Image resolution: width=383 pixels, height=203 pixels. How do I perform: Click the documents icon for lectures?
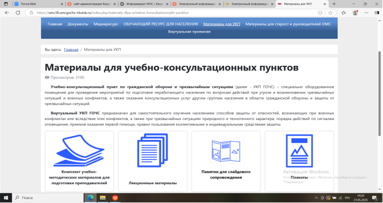click(153, 150)
